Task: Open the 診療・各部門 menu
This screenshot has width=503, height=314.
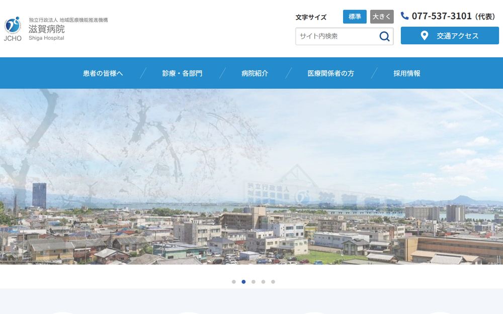Action: click(x=182, y=73)
